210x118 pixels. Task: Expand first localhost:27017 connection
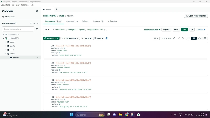(3, 35)
